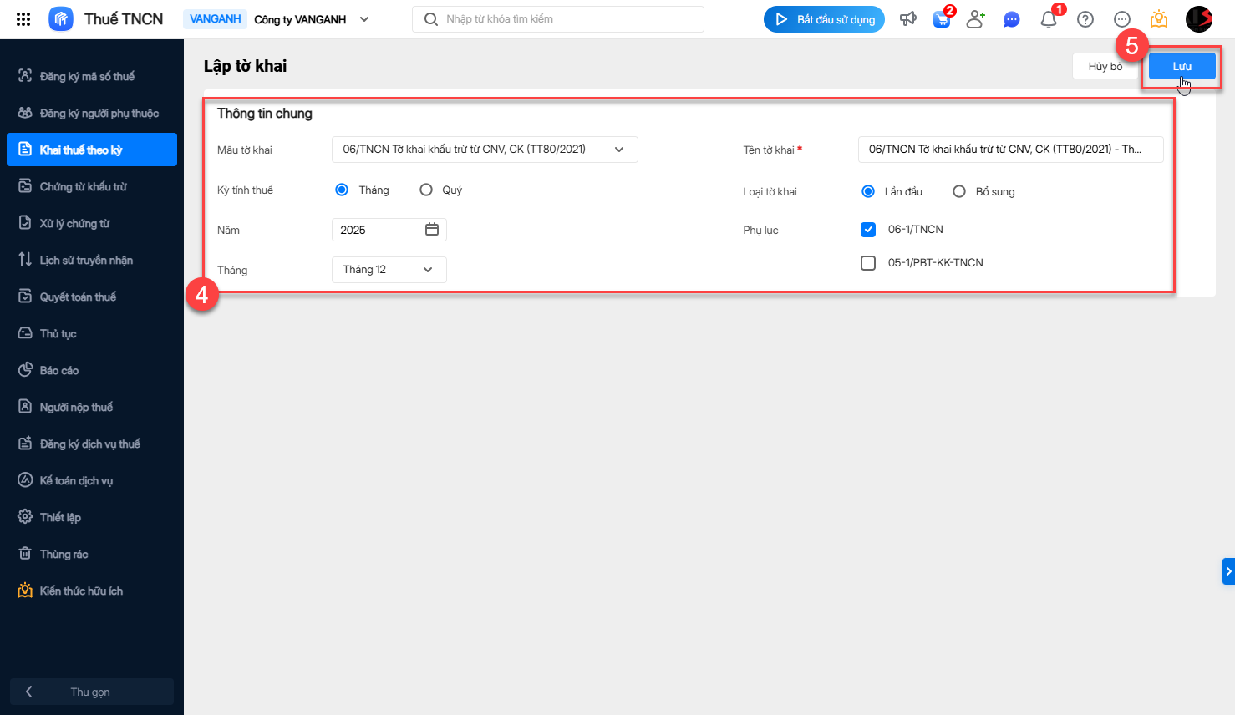Click the Lưu save button
The height and width of the screenshot is (715, 1235).
pyautogui.click(x=1182, y=66)
